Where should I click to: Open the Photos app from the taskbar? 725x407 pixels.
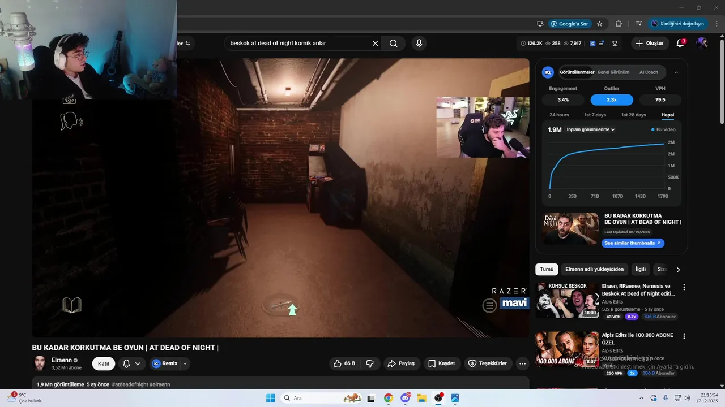(455, 398)
